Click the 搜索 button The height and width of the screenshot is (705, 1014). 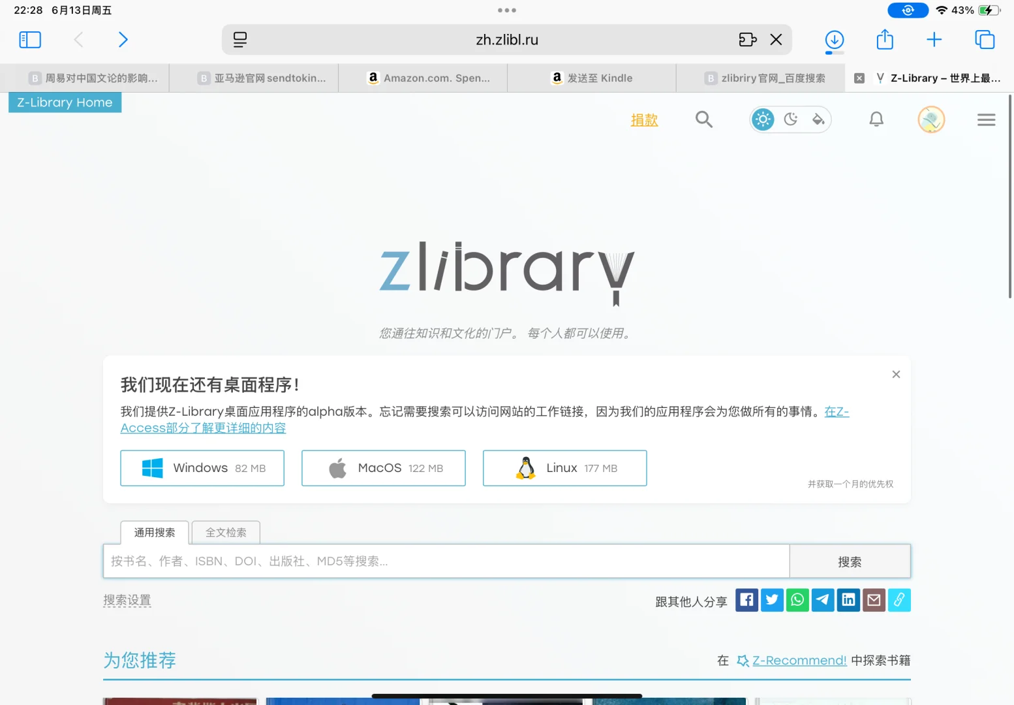[x=850, y=561]
